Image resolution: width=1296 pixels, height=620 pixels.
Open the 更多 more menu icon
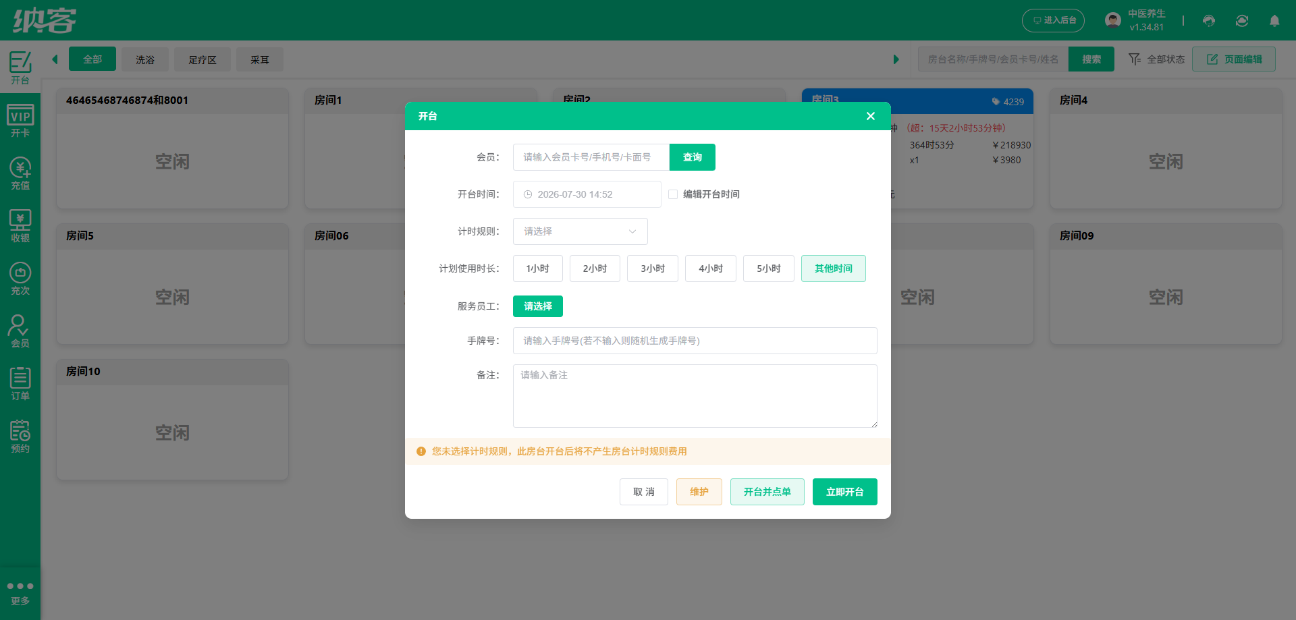(20, 593)
